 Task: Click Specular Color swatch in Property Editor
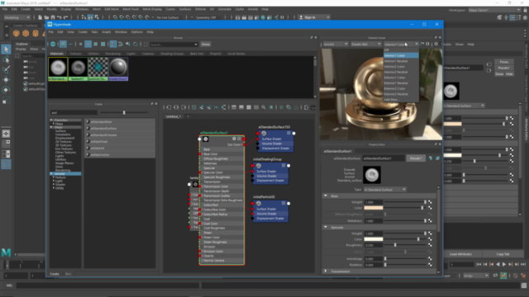374,239
